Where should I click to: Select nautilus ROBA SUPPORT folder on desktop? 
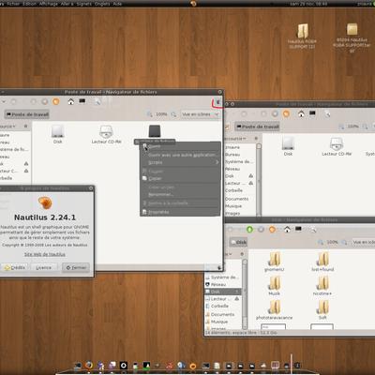[x=302, y=36]
